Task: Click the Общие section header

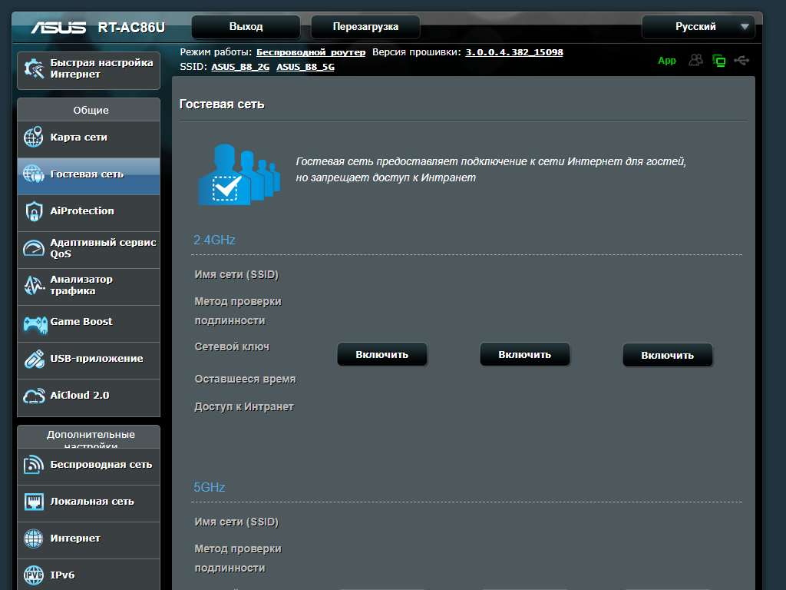Action: (91, 111)
